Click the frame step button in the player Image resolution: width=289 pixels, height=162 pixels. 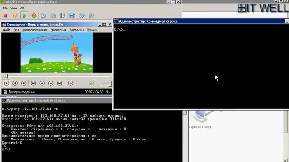tap(70, 83)
